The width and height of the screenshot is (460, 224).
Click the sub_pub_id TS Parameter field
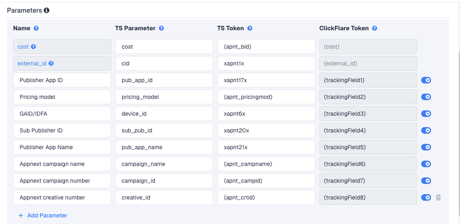164,130
